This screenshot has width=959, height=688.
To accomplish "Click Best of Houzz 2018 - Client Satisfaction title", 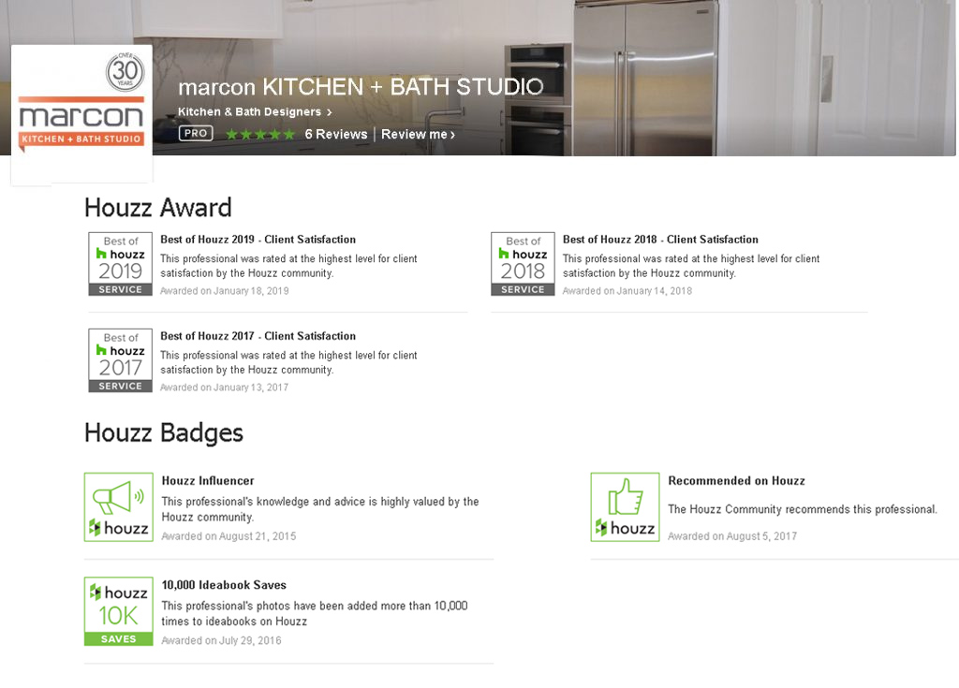I will [660, 240].
